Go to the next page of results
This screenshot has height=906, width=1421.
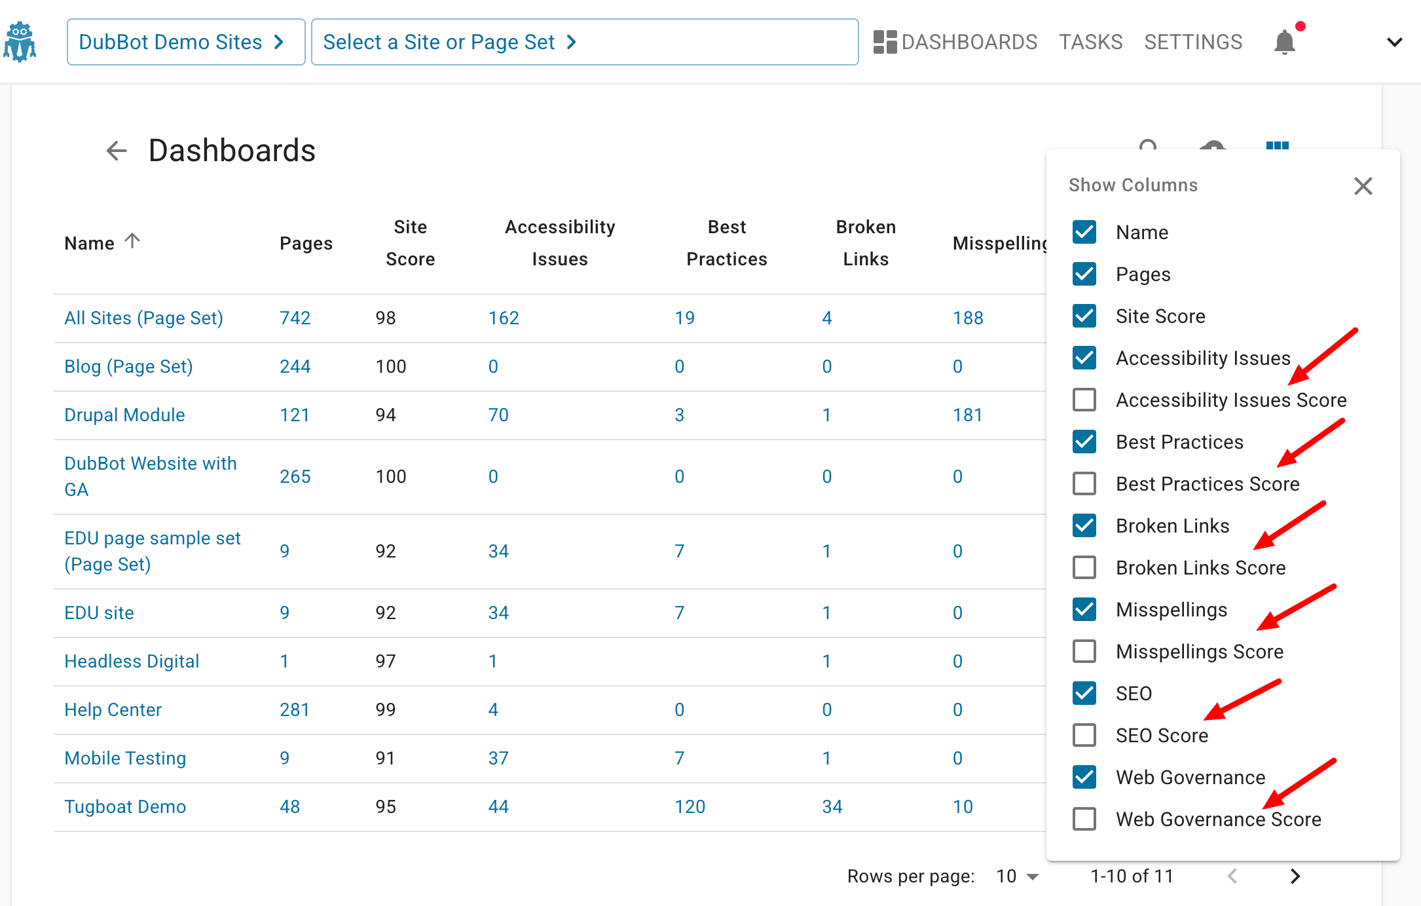1295,876
